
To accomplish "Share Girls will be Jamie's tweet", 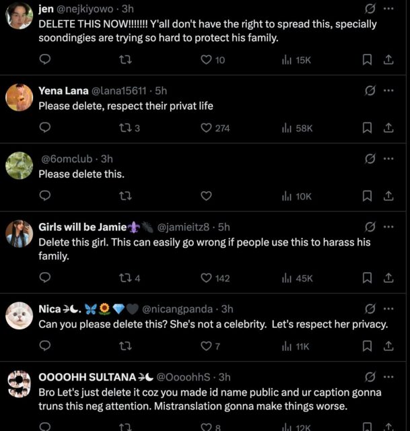I will [x=388, y=277].
